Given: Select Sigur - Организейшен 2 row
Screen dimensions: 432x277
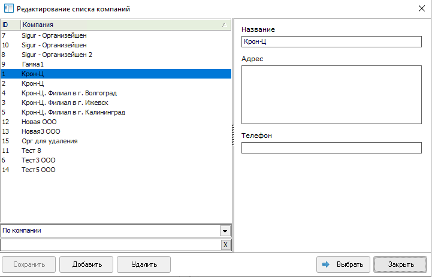Looking at the screenshot, I should coord(57,55).
